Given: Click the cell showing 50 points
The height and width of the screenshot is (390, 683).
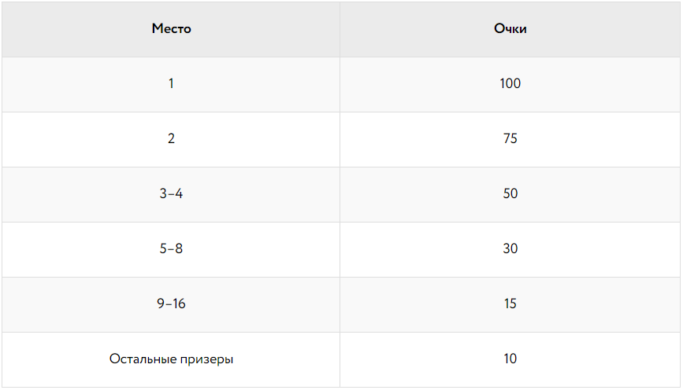Looking at the screenshot, I should 510,193.
